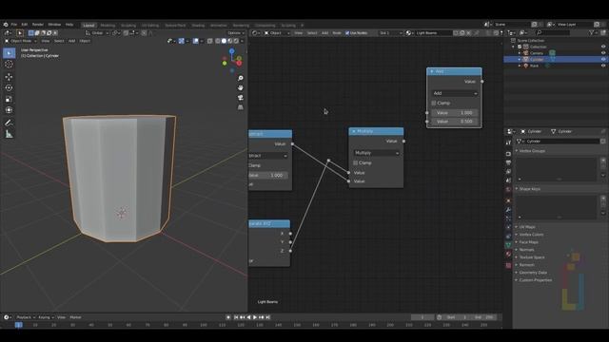Click the pan view hand icon

[x=241, y=88]
